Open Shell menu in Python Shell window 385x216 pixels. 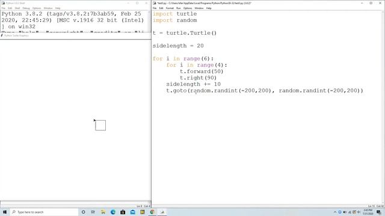(x=17, y=8)
